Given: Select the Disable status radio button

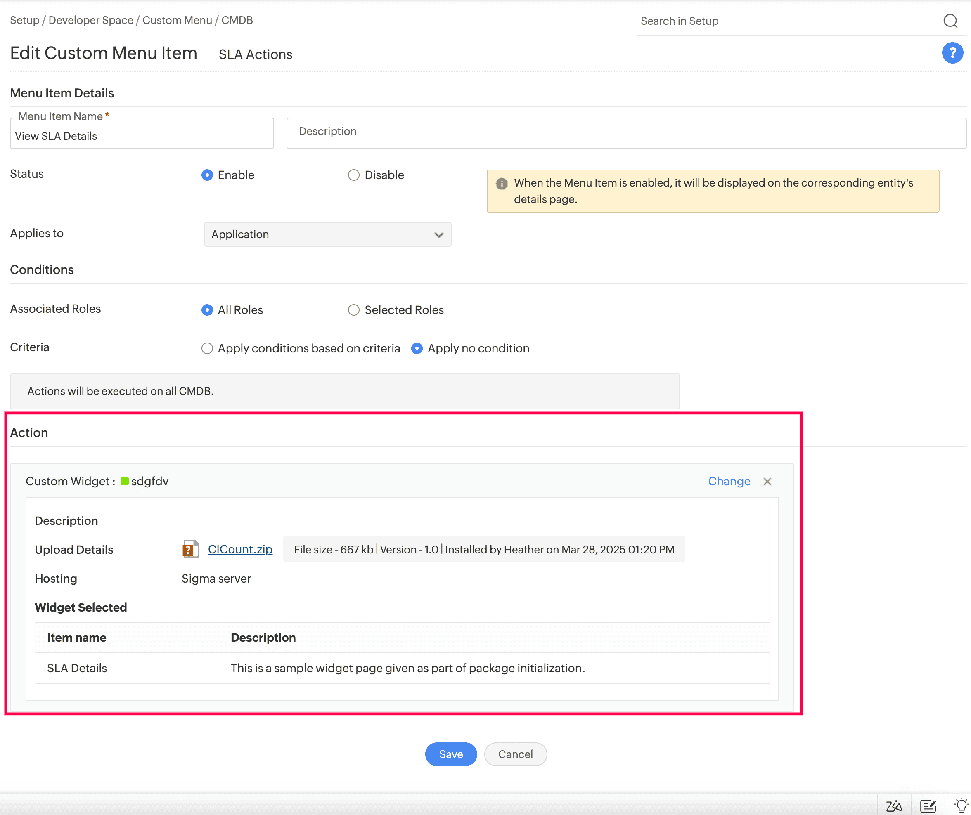Looking at the screenshot, I should (354, 175).
